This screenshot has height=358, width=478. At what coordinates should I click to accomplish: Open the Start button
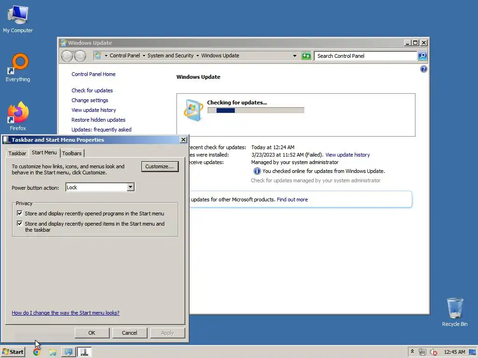pyautogui.click(x=13, y=352)
